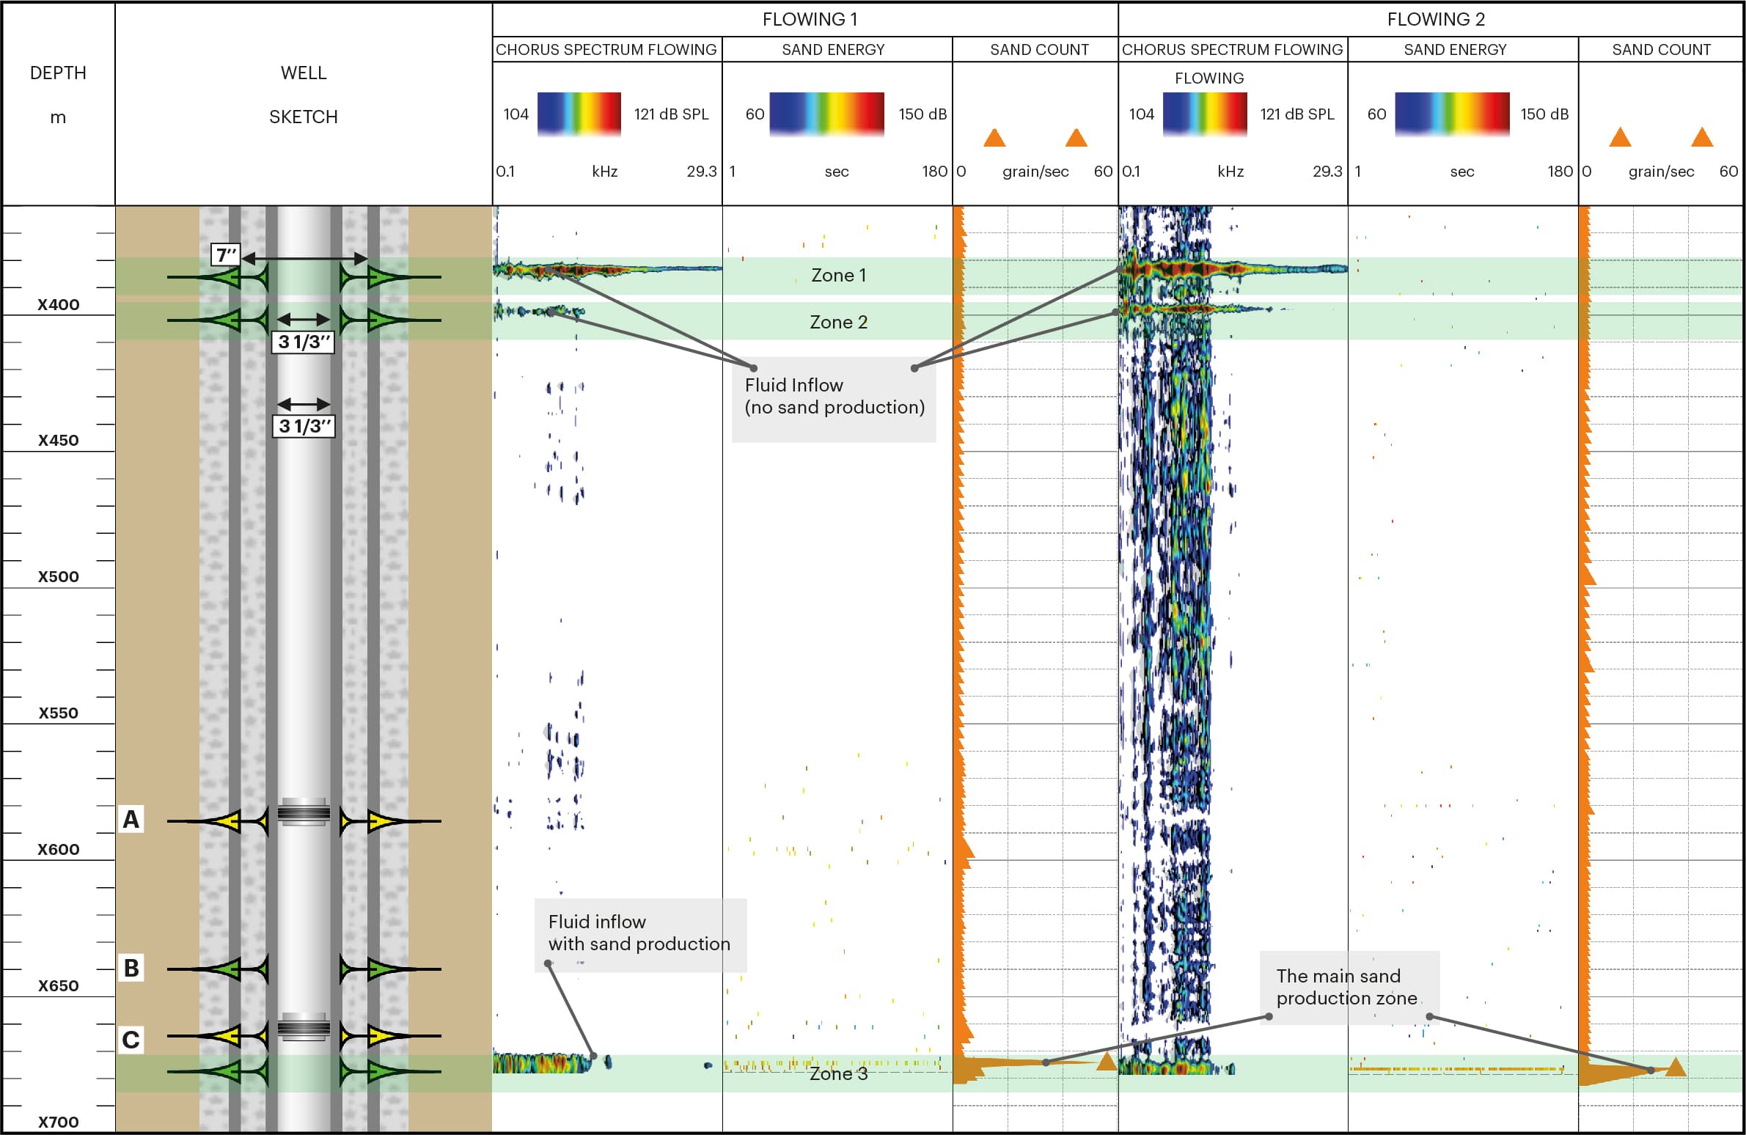This screenshot has height=1135, width=1746.
Task: Click the 'Fluid Inflow (no sand production)' callout
Action: (833, 397)
